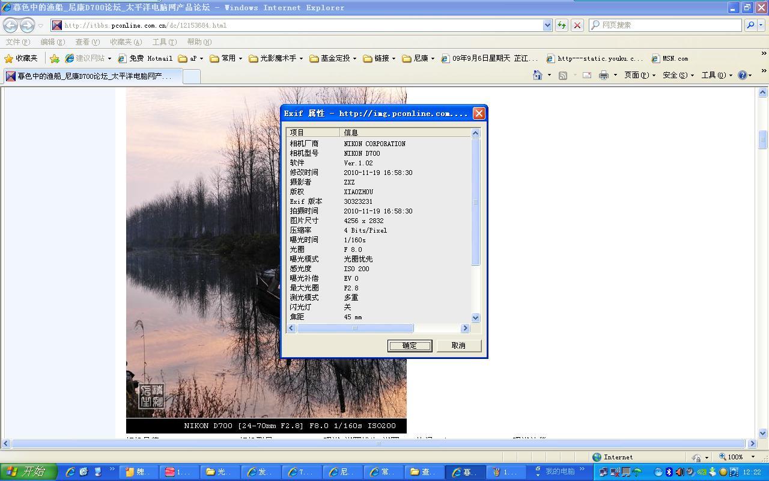
Task: Click the blank new tab button
Action: [x=191, y=76]
